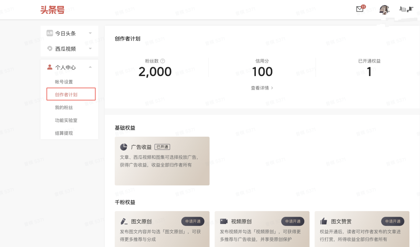Click 申请开通 for 视频原创
Viewport: 420px width, 247px height.
click(293, 221)
